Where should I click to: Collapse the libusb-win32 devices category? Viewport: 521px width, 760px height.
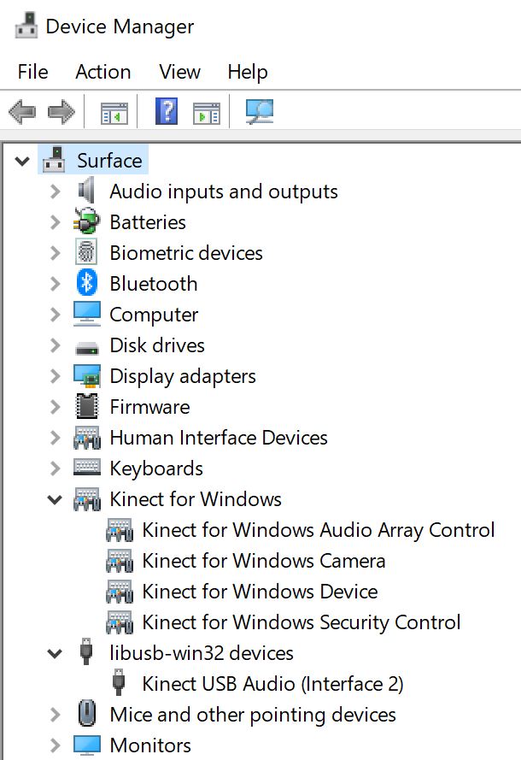click(56, 653)
